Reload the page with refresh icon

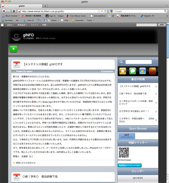(x=105, y=11)
